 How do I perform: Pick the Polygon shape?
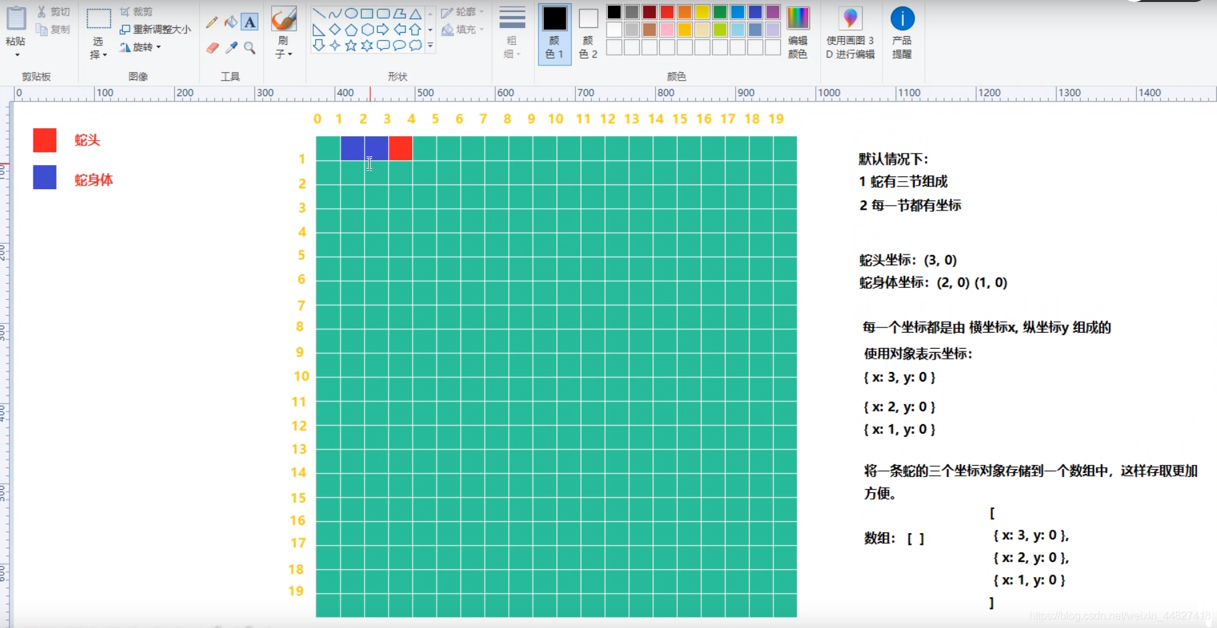(x=399, y=13)
